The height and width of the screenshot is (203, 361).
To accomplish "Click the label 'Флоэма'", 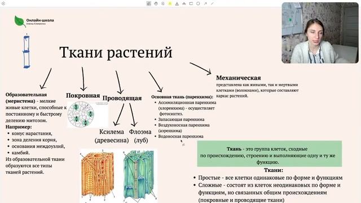I will [140, 131].
